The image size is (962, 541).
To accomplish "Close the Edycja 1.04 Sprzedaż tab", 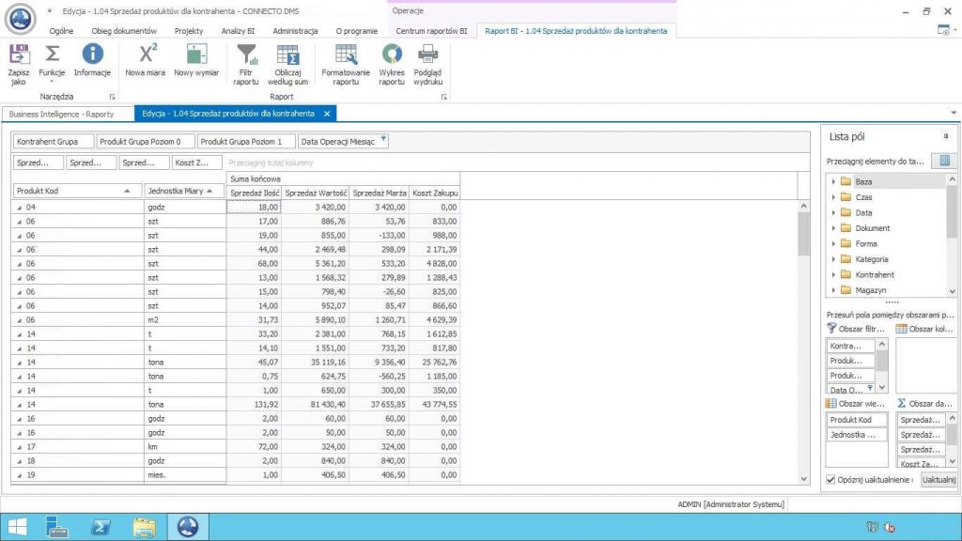I will (327, 114).
